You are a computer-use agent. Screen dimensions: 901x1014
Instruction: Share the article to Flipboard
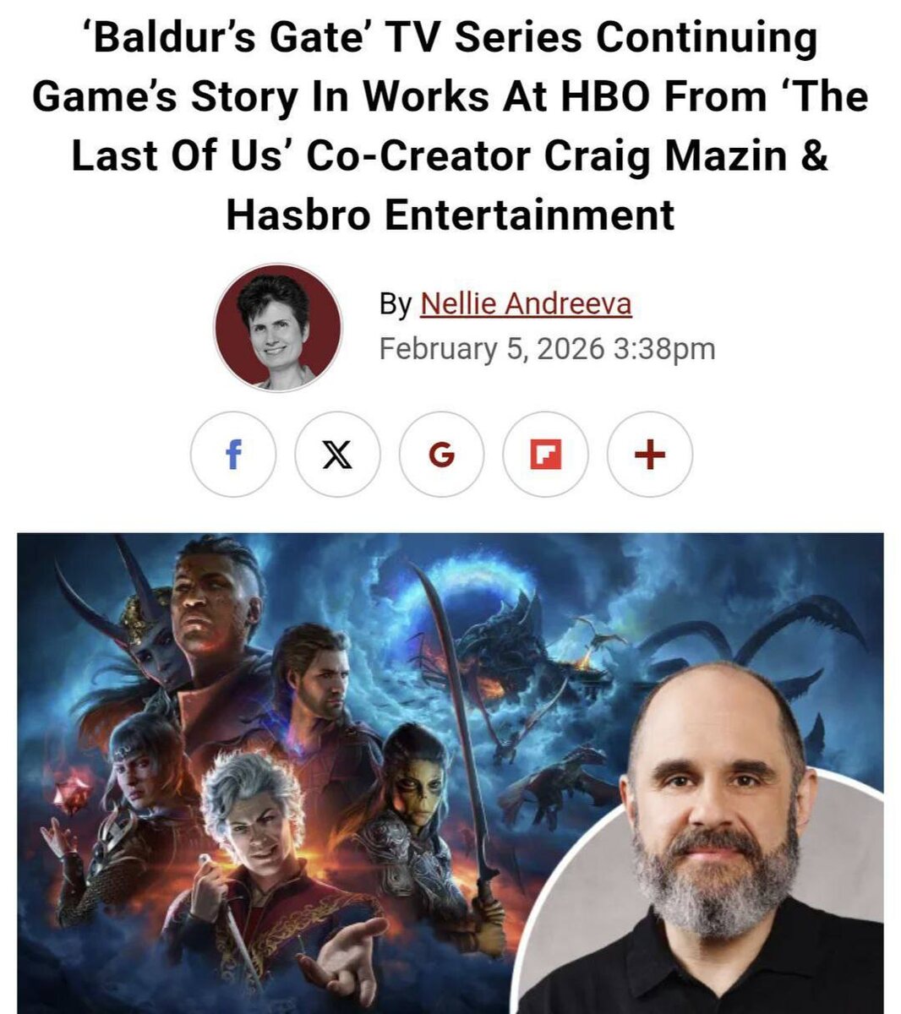545,455
